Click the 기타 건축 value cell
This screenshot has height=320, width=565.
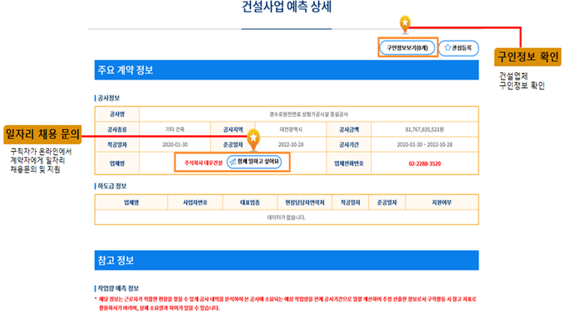tap(174, 129)
